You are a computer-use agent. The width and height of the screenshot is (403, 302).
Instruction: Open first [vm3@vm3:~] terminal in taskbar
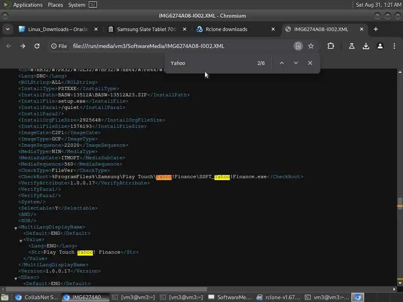134,297
